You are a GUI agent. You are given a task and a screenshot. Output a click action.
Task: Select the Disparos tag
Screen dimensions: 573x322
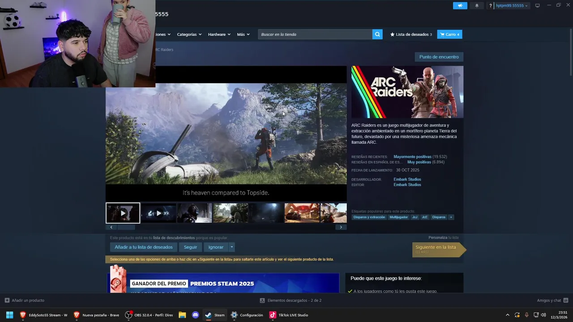[439, 217]
